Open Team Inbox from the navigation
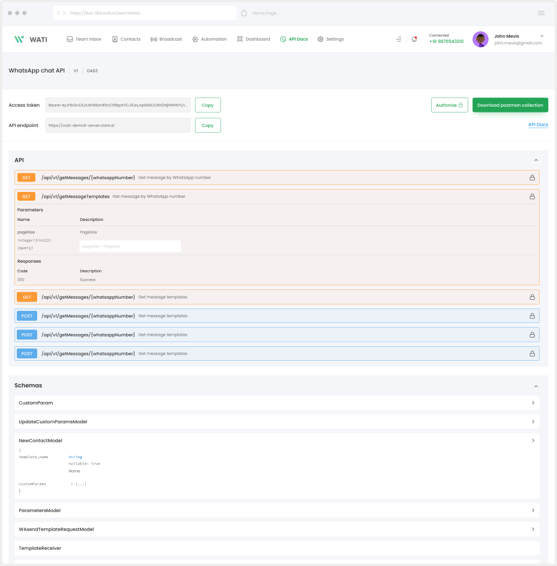557x566 pixels. pos(84,39)
